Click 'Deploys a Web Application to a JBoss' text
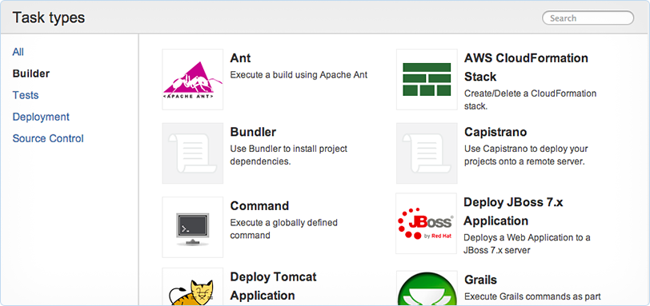Viewport: 650px width, 306px height. click(x=527, y=244)
